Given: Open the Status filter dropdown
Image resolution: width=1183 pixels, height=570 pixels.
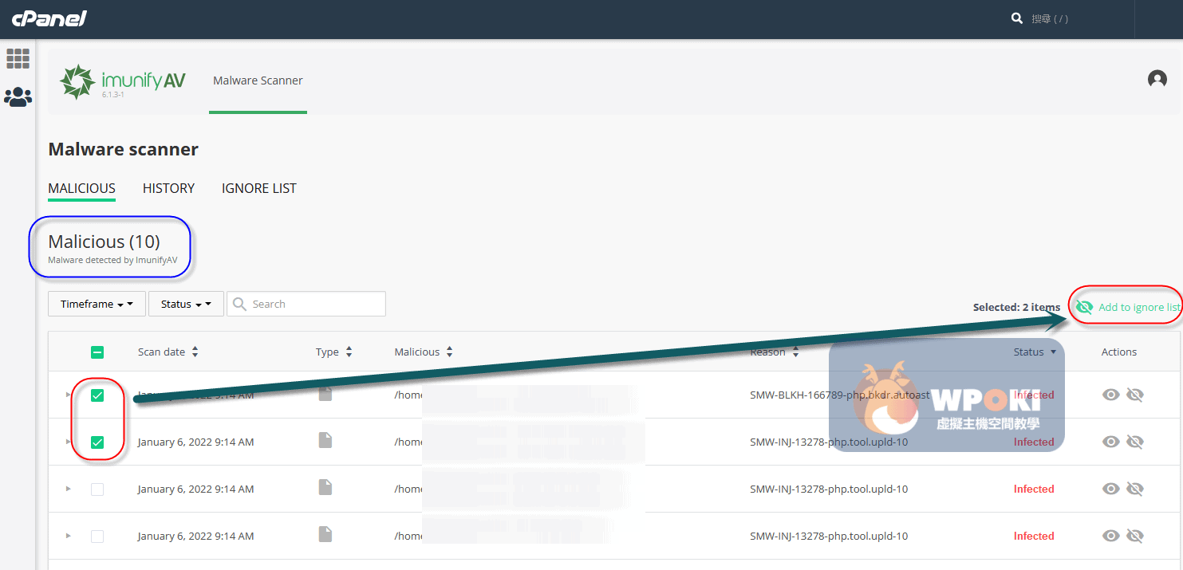Looking at the screenshot, I should pyautogui.click(x=185, y=304).
